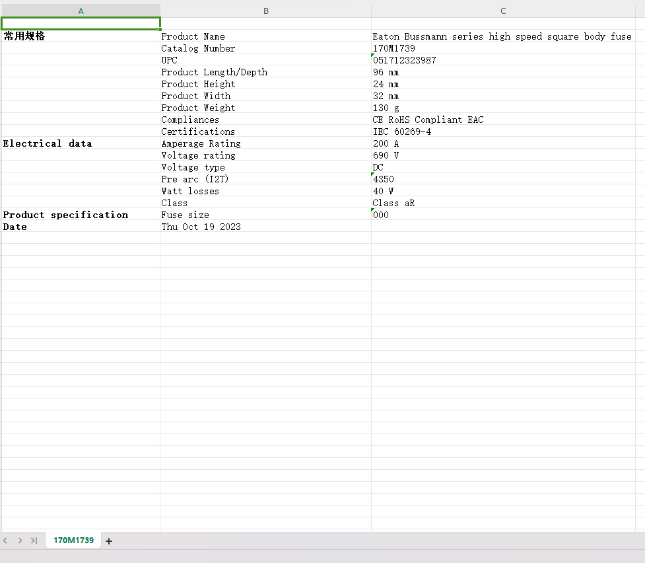Go to the previous sheet with the left arrow

5,541
